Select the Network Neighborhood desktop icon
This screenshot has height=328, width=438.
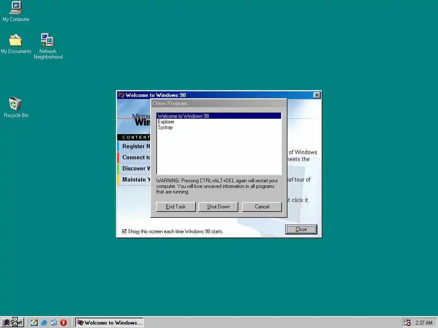click(x=48, y=46)
